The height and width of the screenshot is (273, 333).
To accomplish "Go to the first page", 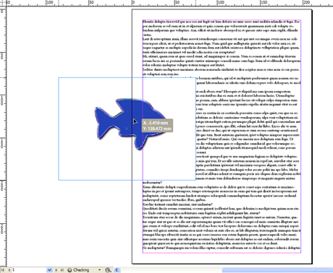I will click(3, 270).
